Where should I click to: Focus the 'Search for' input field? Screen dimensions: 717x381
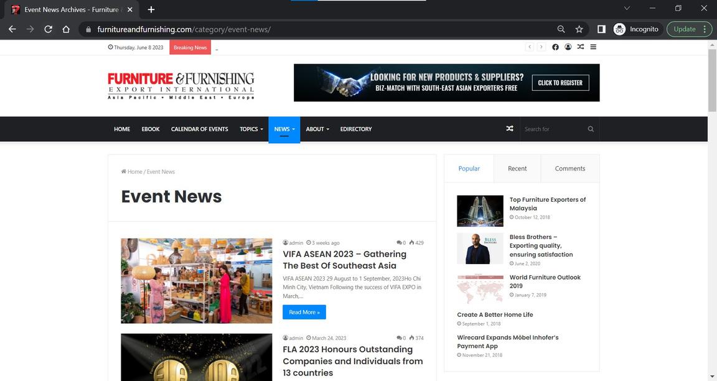pos(554,129)
